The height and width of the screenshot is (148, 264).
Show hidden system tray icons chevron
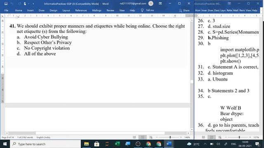[205, 144]
